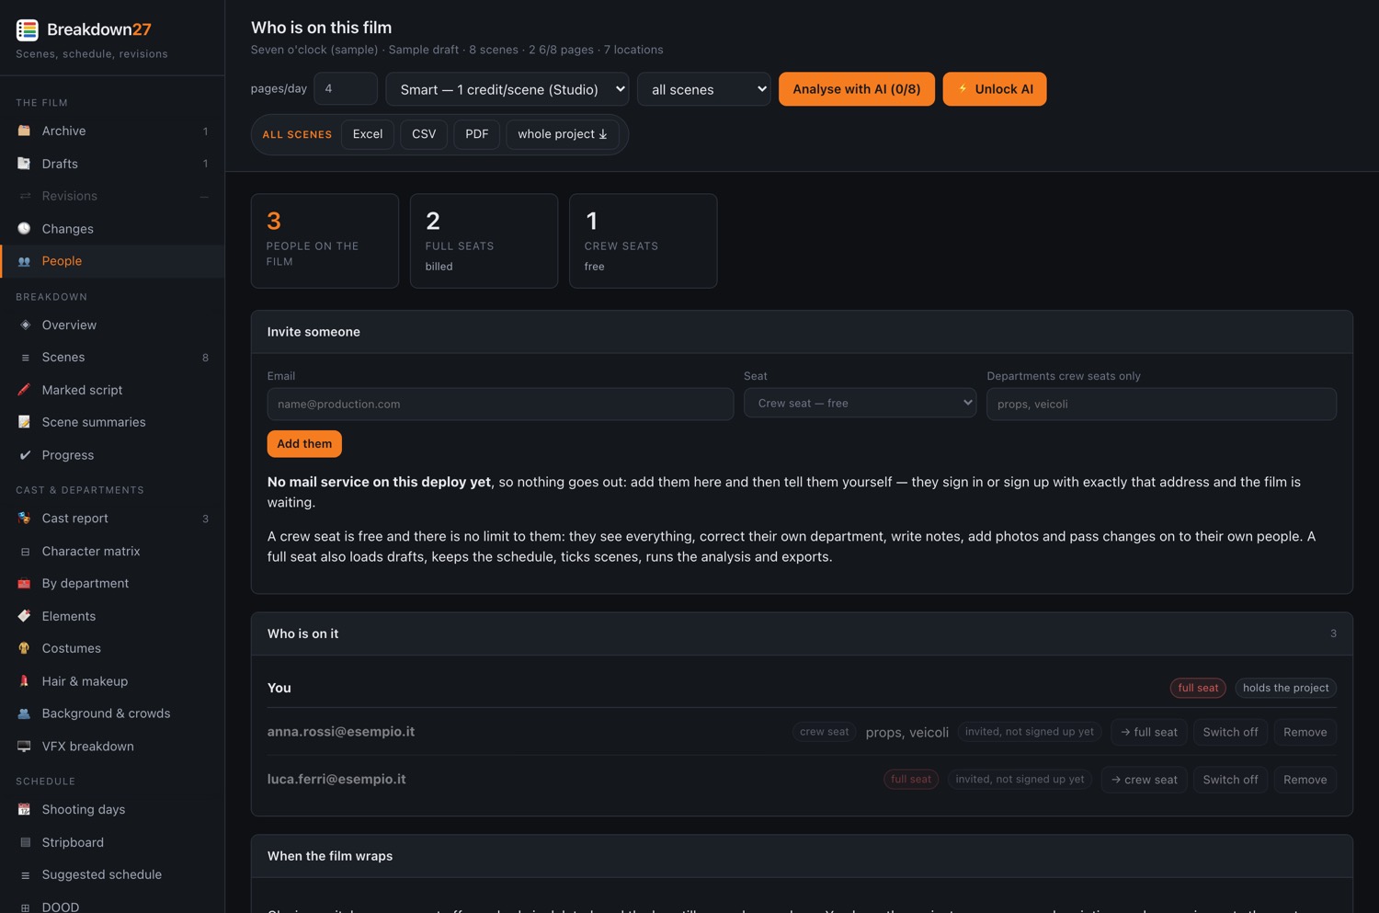This screenshot has height=913, width=1379.
Task: Click the People icon in sidebar
Action: tap(25, 261)
